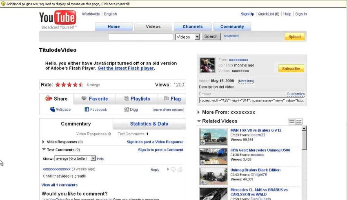Click thumbs up on the comment
The image size is (347, 200).
180,169
